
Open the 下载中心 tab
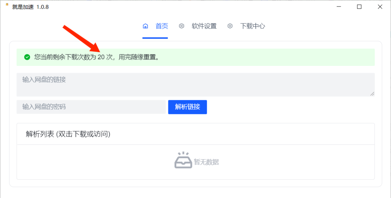pyautogui.click(x=252, y=26)
